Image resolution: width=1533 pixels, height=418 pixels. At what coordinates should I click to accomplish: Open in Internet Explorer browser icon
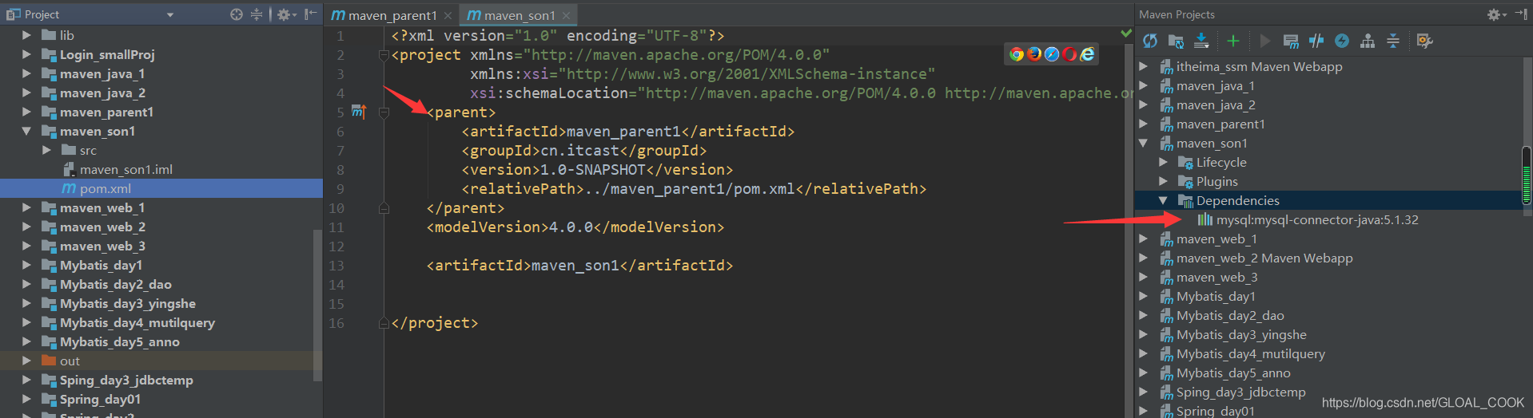[1087, 54]
